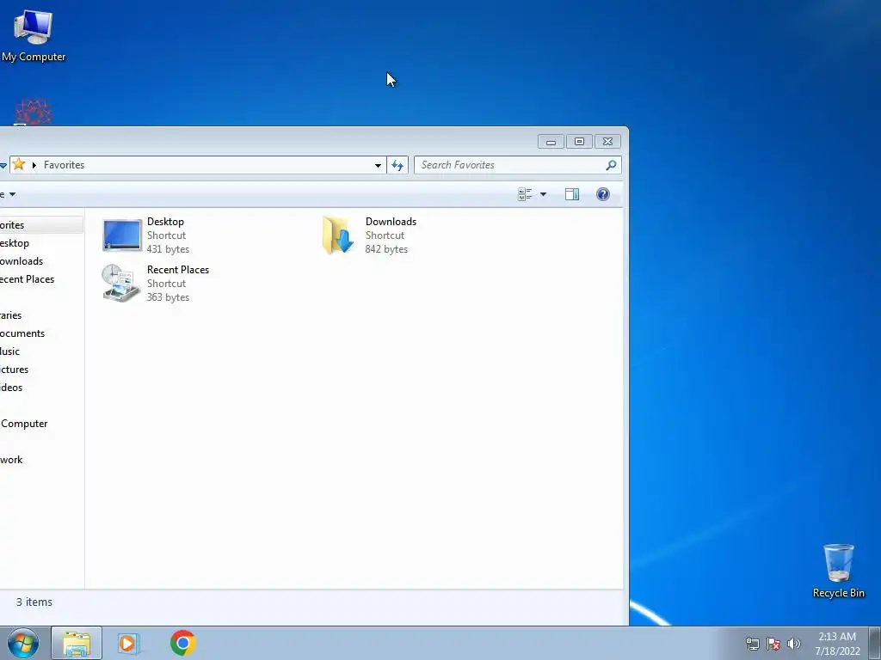Open Music library in navigation pane
The height and width of the screenshot is (660, 881).
point(10,351)
